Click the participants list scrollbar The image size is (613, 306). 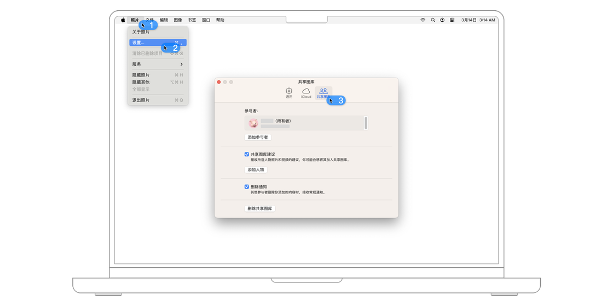pyautogui.click(x=366, y=123)
